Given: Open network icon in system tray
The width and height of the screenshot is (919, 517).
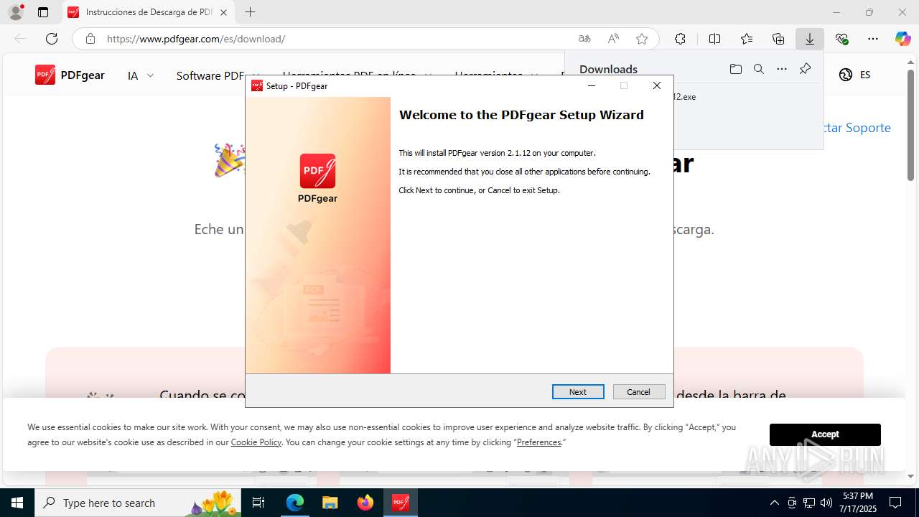Looking at the screenshot, I should point(809,503).
